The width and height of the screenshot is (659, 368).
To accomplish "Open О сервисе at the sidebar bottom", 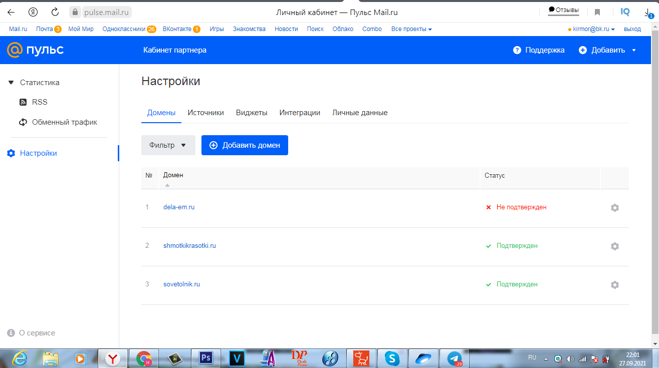I will click(x=37, y=333).
